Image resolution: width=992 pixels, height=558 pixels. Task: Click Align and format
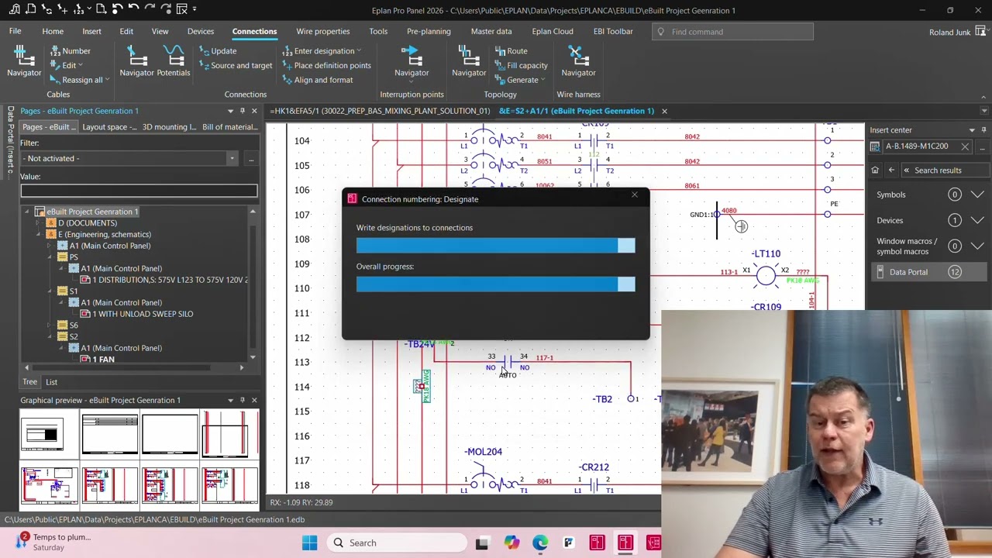[317, 80]
